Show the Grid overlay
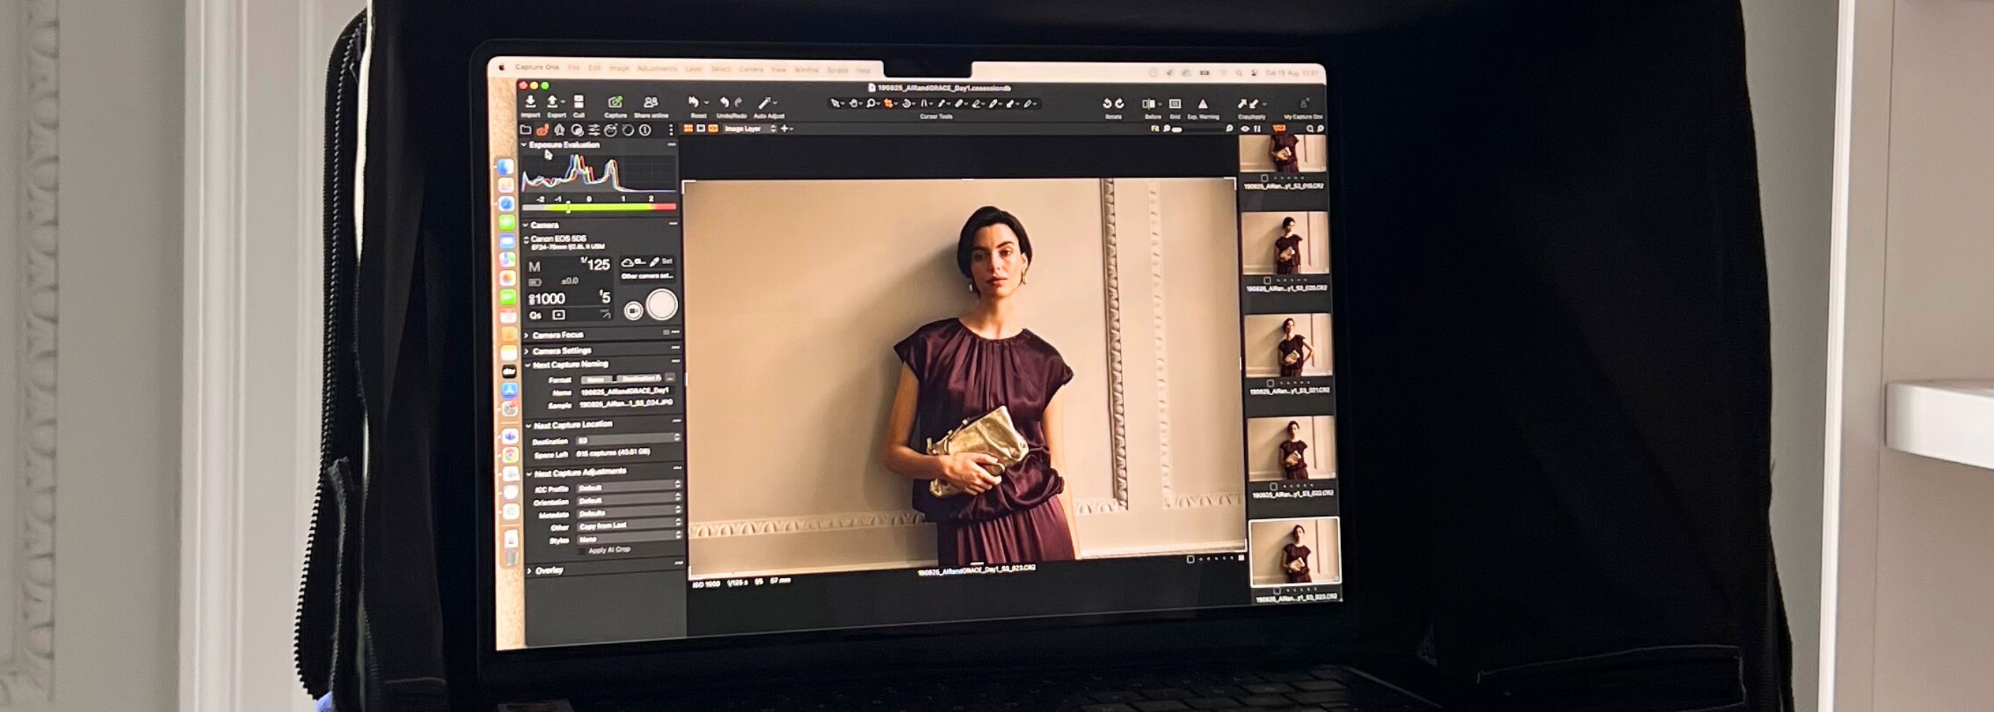 click(x=1174, y=104)
